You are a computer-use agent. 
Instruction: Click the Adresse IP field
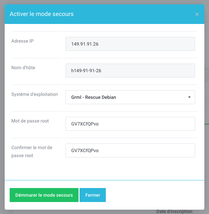click(x=130, y=44)
